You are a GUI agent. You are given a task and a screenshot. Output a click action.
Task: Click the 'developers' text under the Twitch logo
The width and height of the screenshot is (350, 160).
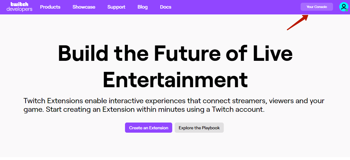tap(19, 9)
